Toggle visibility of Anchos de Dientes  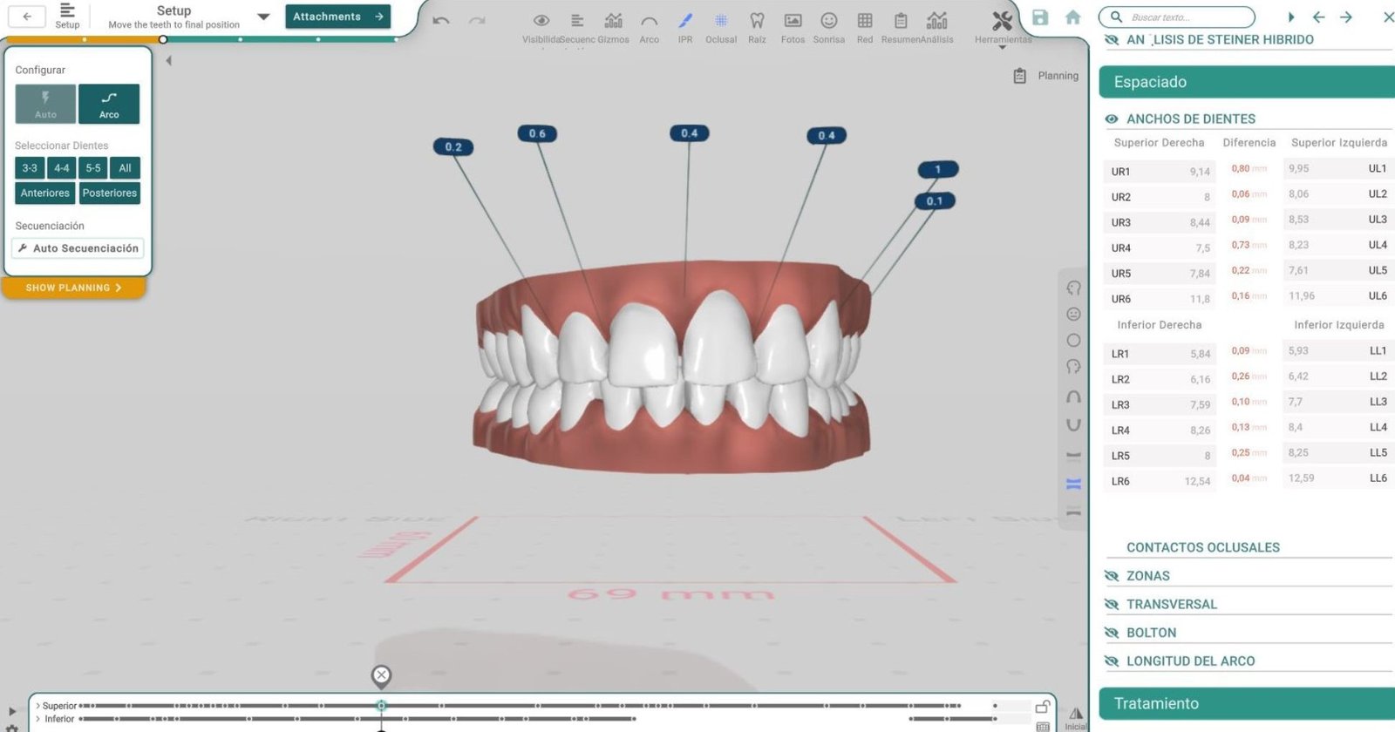point(1112,119)
